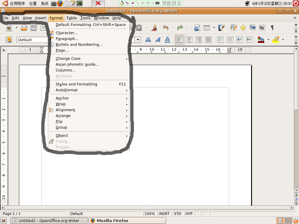Click the Show Desktop icon in the bottom panel

click(x=4, y=220)
